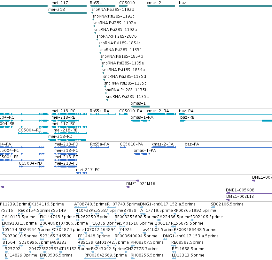Select the DME1-002L13 clone label
This screenshot has width=272, height=260.
point(240,197)
